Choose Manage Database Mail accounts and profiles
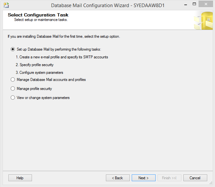Screen dimensions: 215x187 point(13,80)
